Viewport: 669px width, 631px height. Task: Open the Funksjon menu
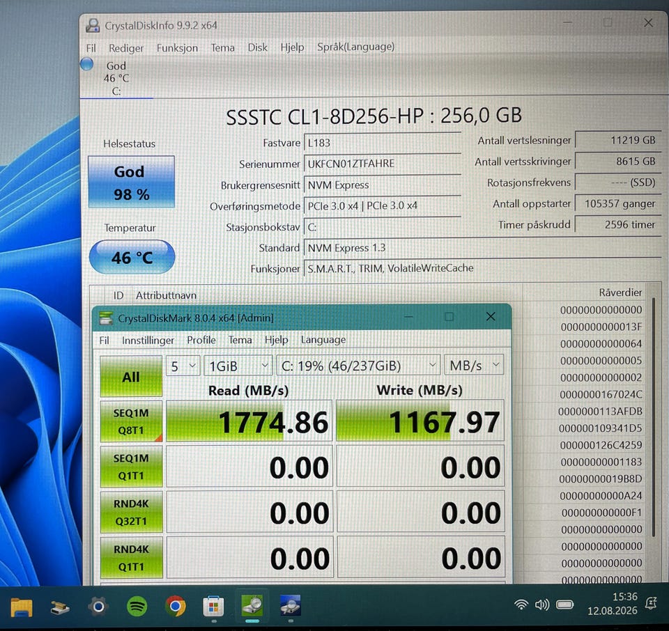pyautogui.click(x=177, y=48)
